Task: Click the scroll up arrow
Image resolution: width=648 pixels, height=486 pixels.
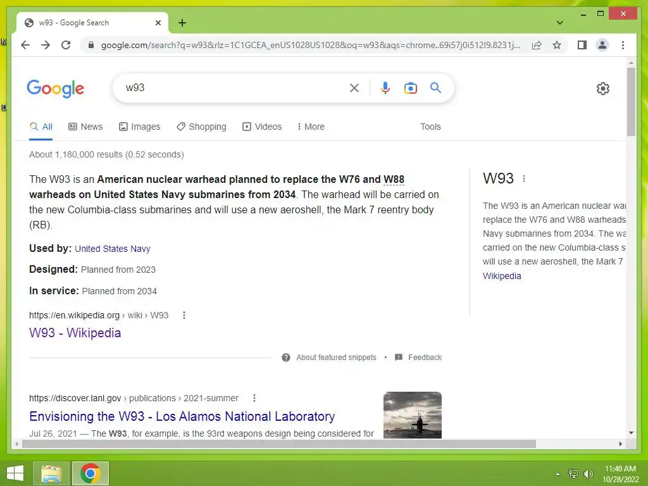Action: coord(631,63)
